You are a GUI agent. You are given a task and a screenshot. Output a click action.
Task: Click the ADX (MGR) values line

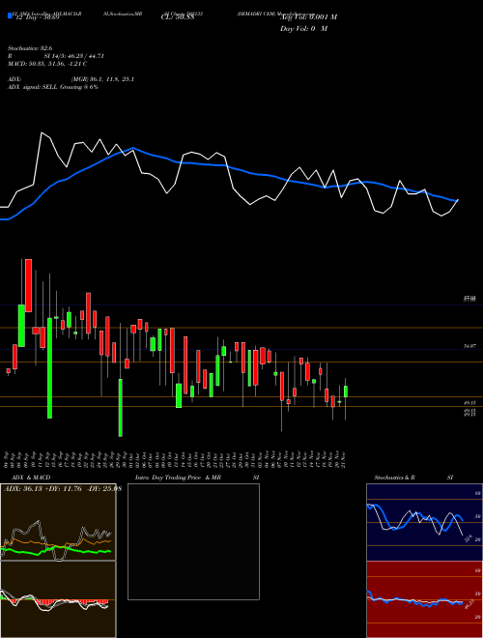click(71, 79)
